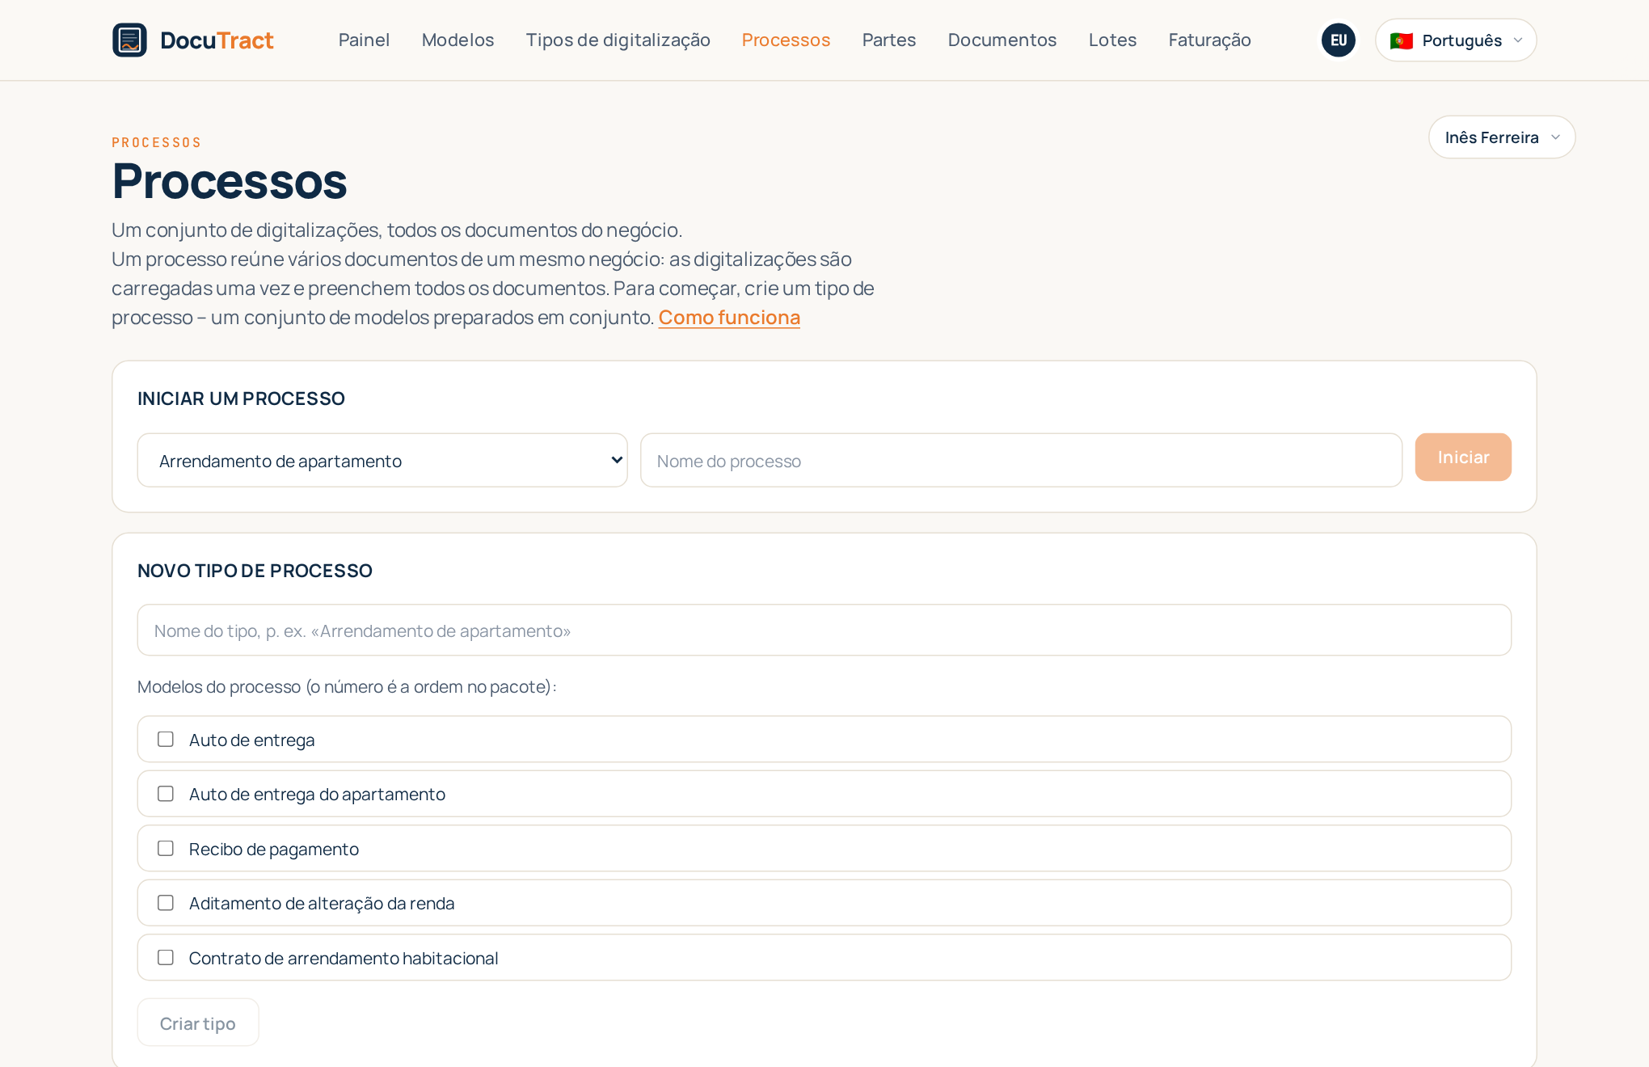1649x1067 pixels.
Task: Follow the Como funciona link
Action: coord(729,318)
